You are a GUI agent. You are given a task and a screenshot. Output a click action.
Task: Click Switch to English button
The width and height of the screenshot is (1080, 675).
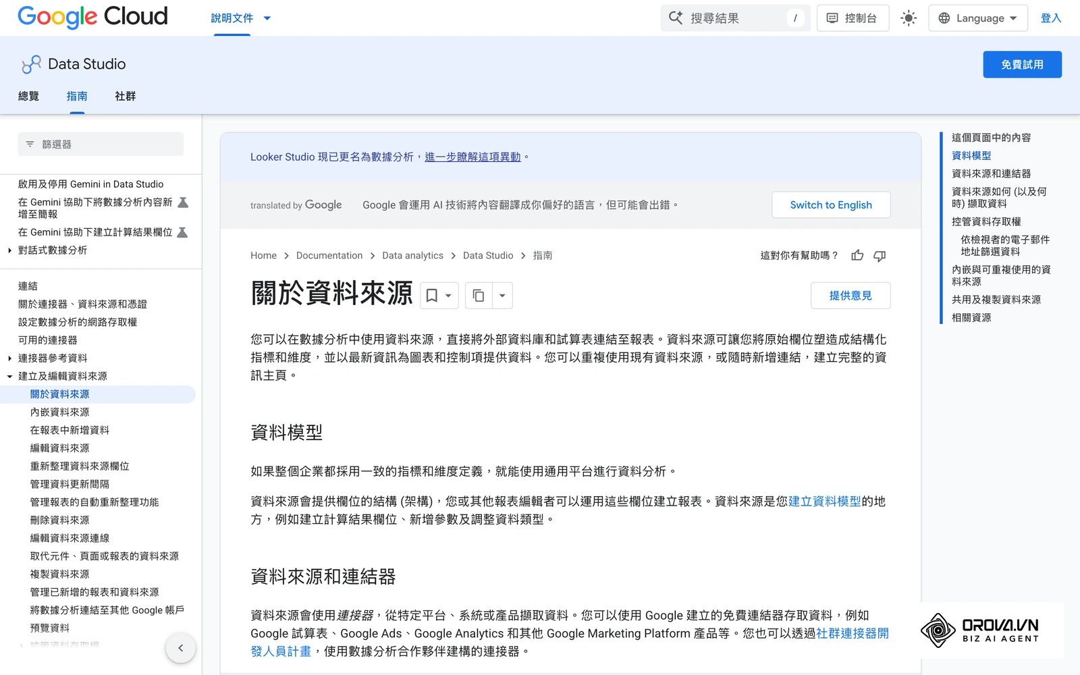pos(831,205)
